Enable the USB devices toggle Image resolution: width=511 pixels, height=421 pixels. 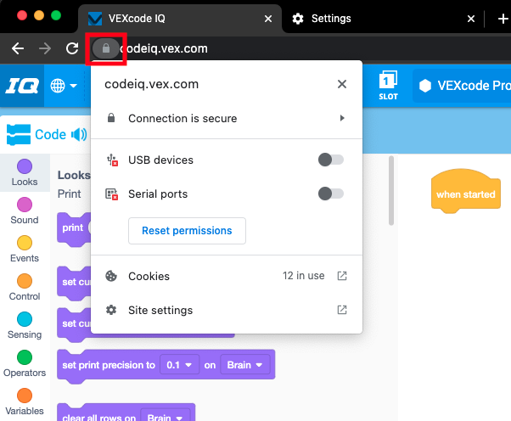330,160
